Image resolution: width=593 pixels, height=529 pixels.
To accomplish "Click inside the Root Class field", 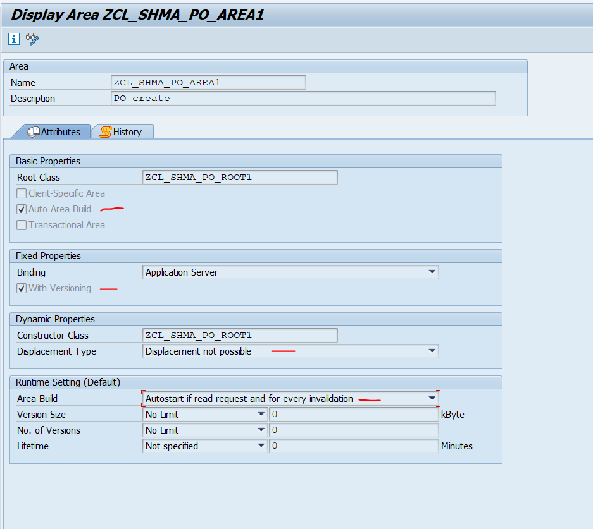I will tap(239, 177).
